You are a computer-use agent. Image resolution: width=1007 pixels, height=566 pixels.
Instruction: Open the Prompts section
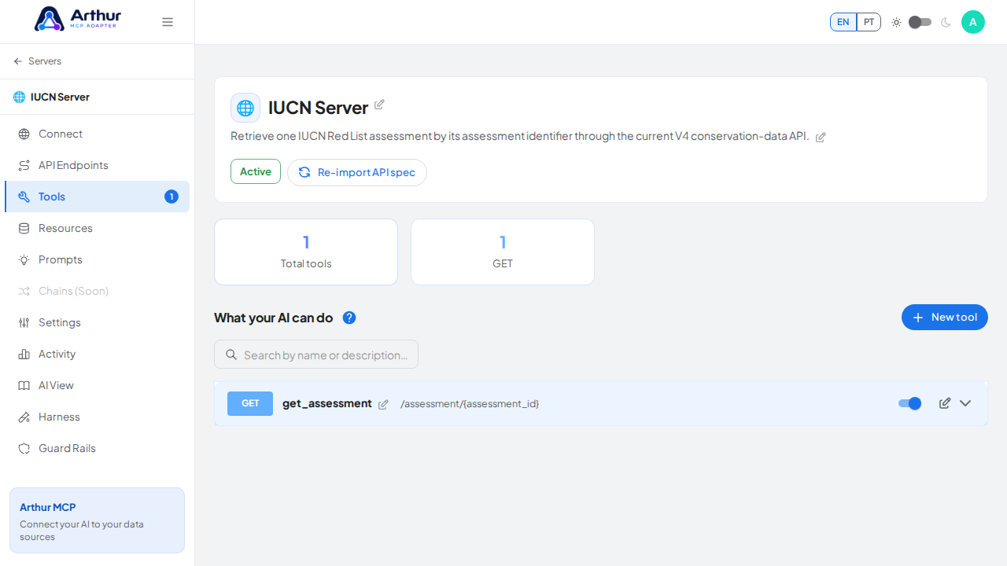click(x=97, y=259)
